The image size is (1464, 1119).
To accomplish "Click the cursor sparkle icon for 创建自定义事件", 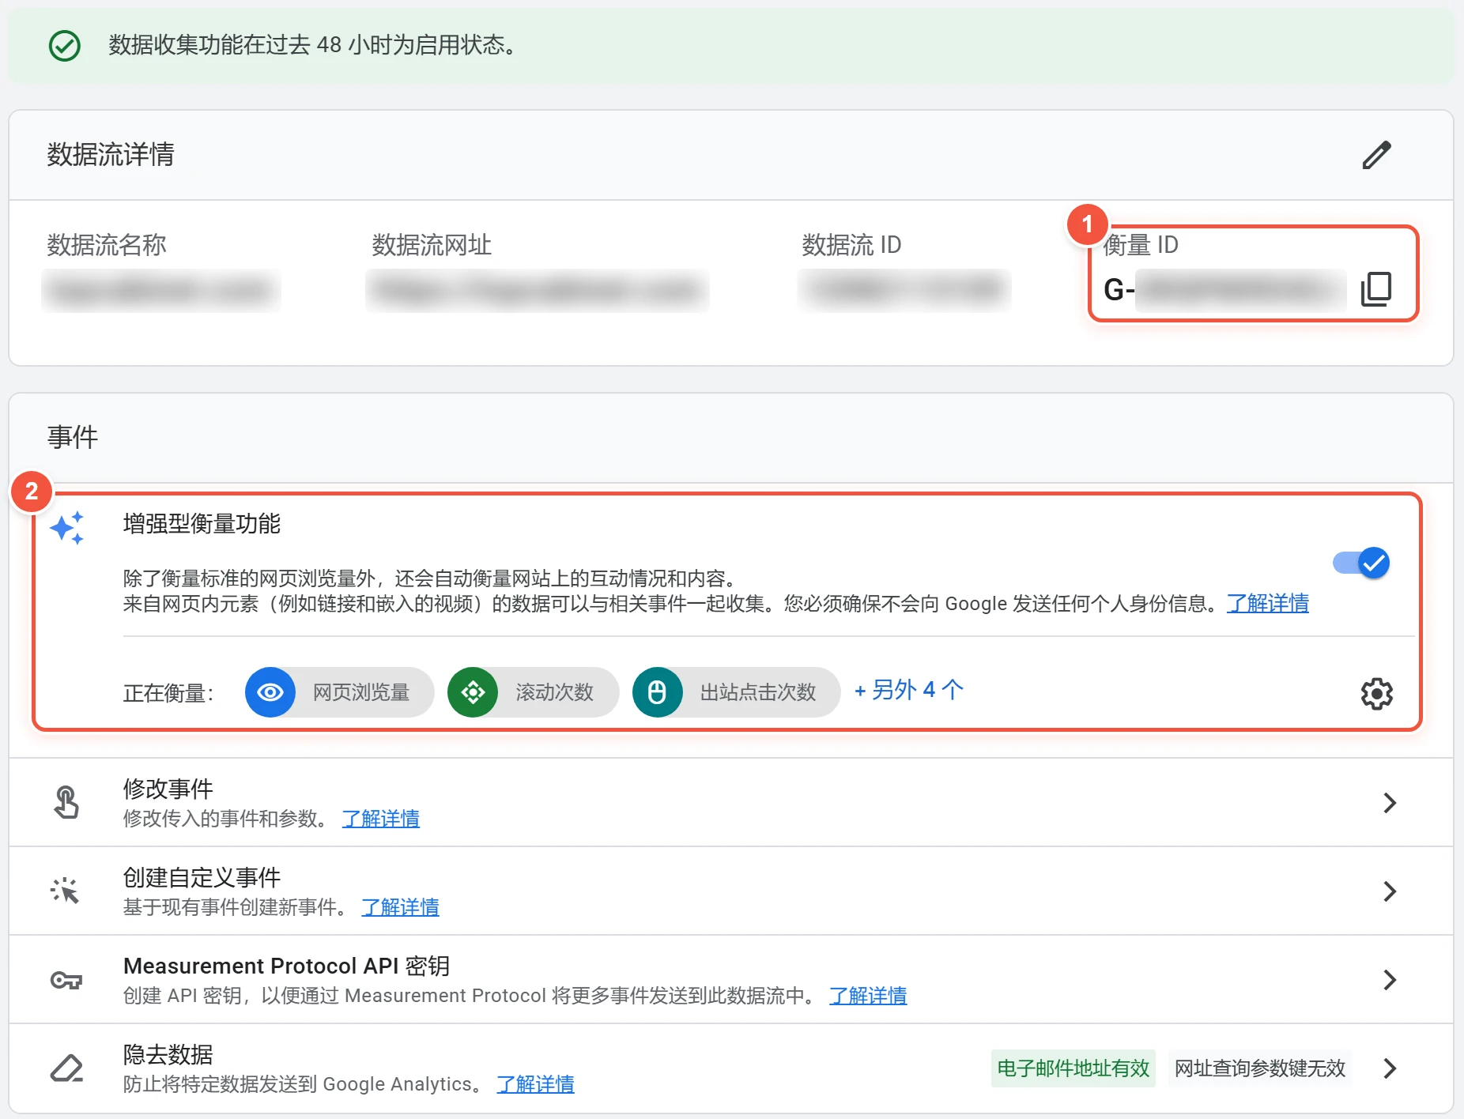I will click(66, 891).
